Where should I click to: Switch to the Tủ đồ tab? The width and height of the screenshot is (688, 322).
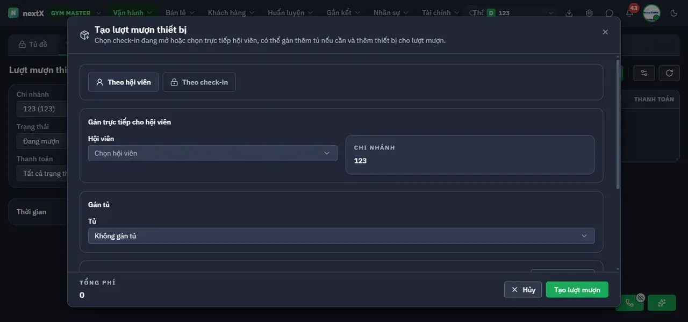click(33, 45)
